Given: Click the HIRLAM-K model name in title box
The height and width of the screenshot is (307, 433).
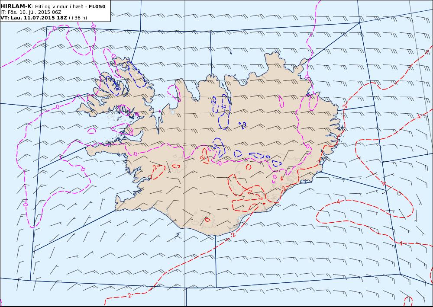Looking at the screenshot, I should 16,6.
